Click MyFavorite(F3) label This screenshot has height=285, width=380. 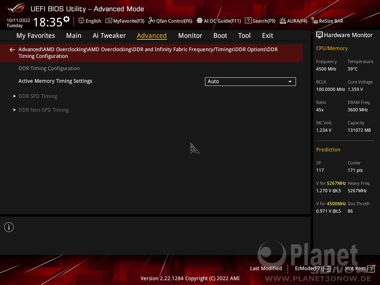[x=129, y=21]
